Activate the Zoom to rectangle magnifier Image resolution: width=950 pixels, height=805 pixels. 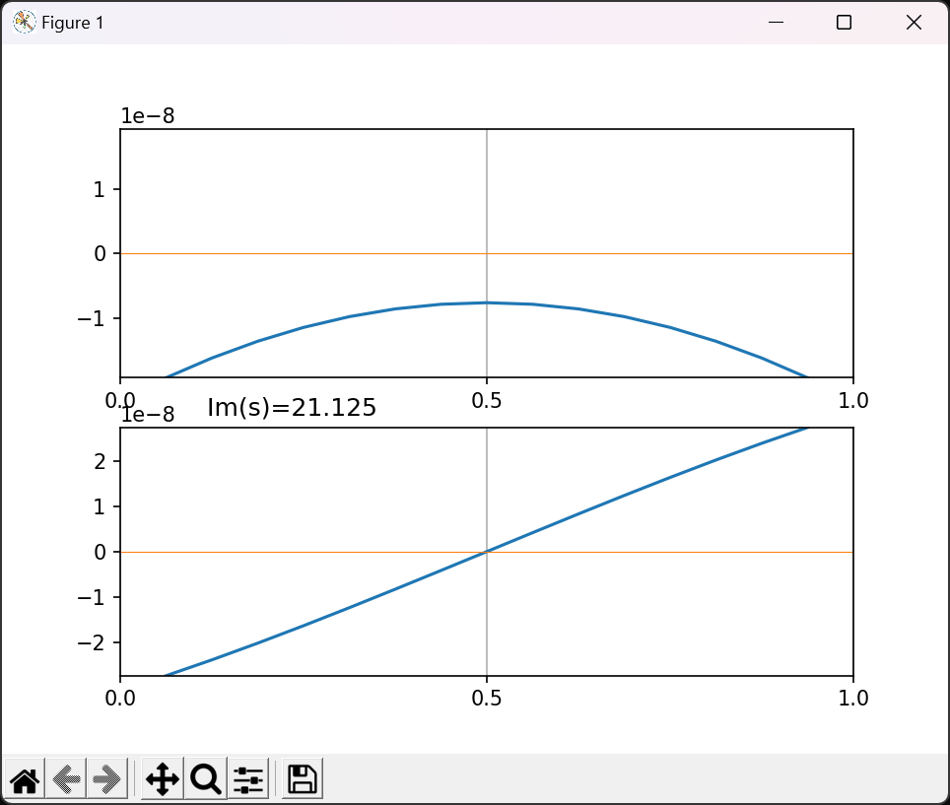tap(205, 779)
